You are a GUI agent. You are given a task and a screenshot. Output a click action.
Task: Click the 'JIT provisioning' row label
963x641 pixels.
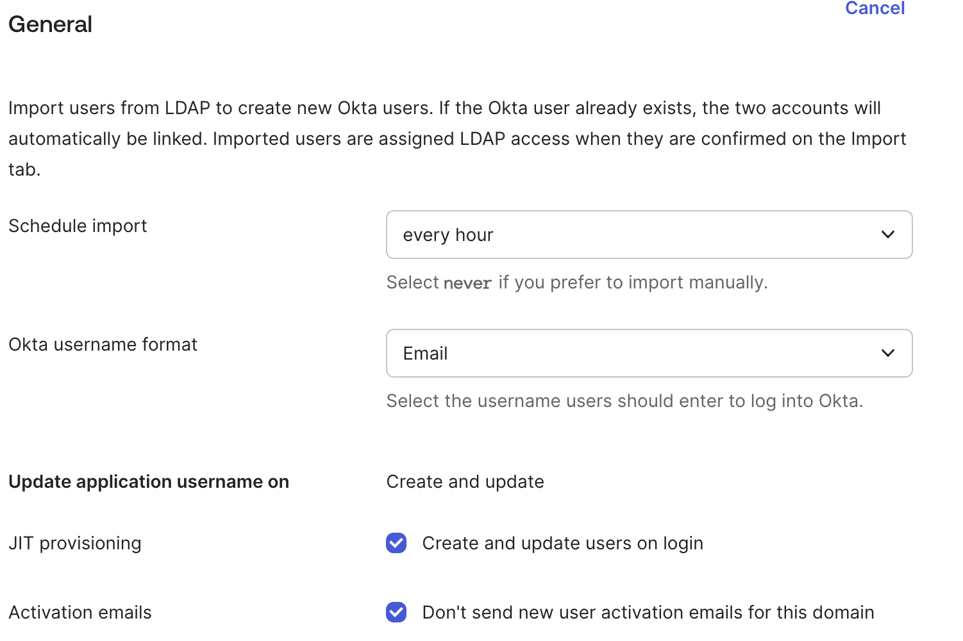(75, 543)
